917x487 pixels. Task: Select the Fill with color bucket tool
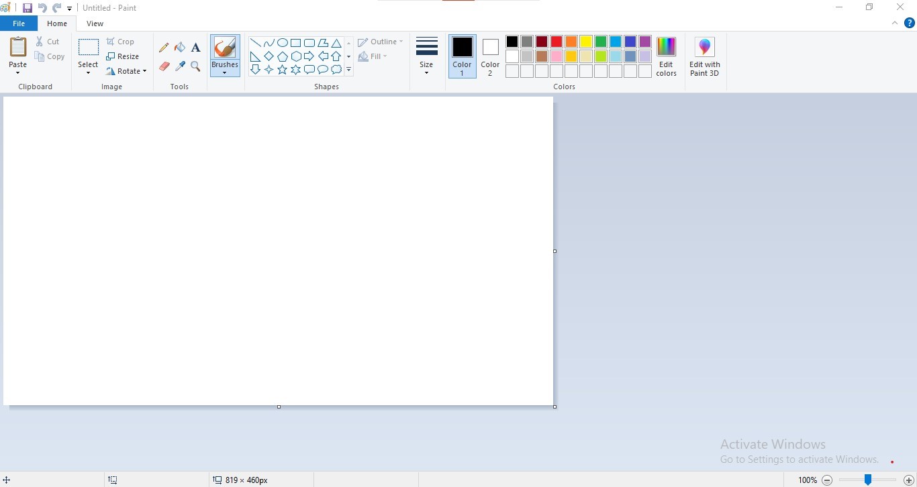click(180, 48)
